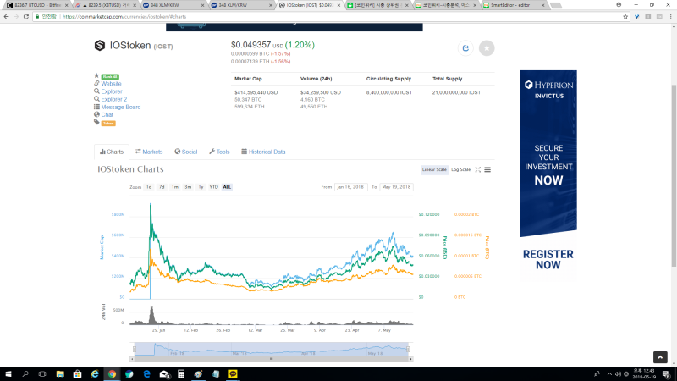Switch to the SmartEditor browser tab
677x381 pixels.
pos(514,5)
